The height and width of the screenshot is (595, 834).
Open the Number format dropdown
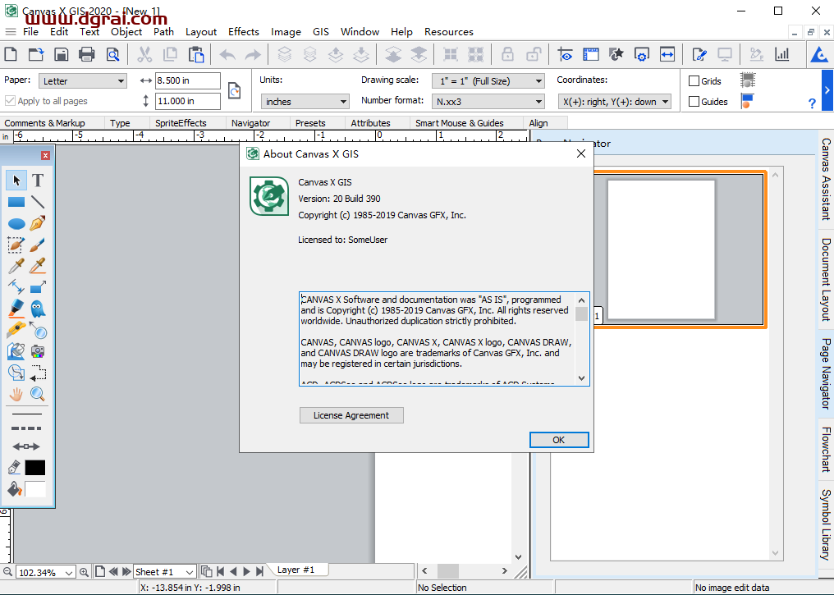pyautogui.click(x=488, y=101)
